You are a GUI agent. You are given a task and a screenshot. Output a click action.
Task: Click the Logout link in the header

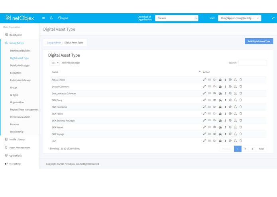click(63, 18)
